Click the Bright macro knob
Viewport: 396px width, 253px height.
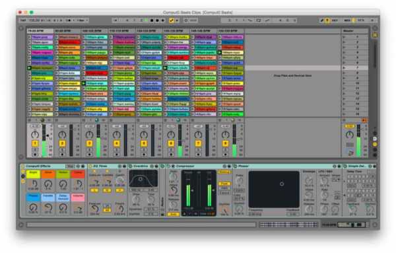[x=33, y=184]
